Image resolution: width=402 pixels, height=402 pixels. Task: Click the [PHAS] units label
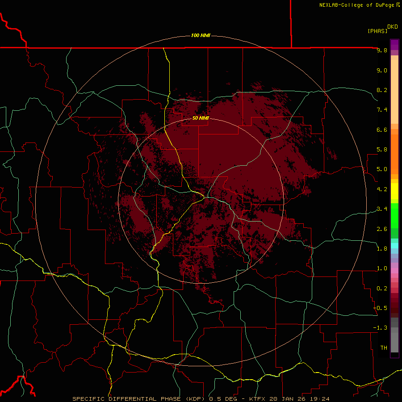pos(377,31)
